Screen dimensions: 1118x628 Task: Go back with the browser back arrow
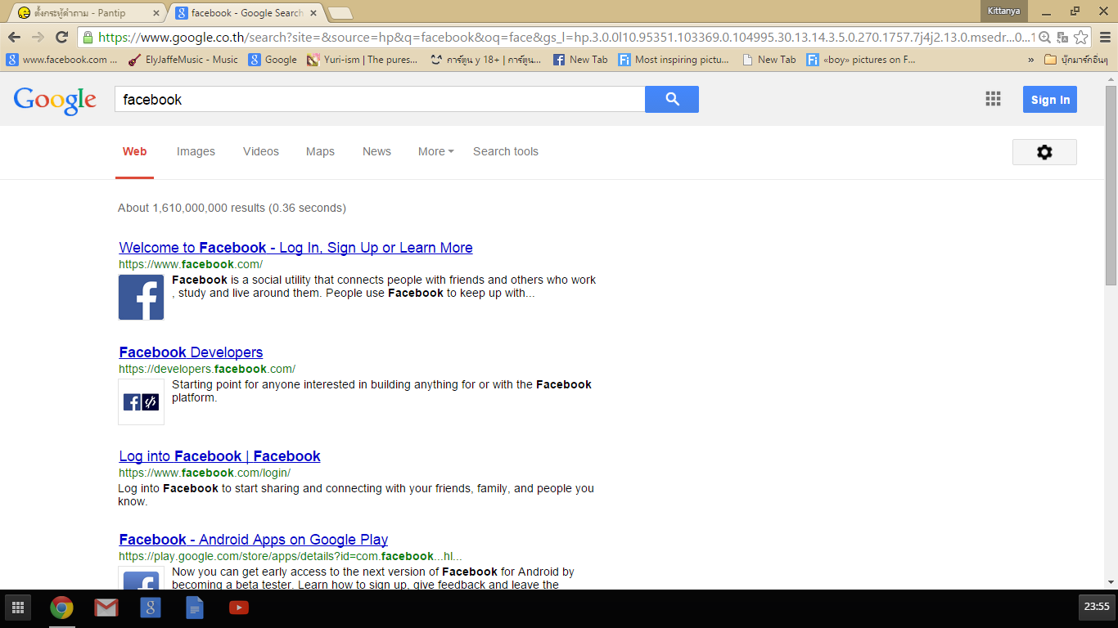click(x=14, y=37)
